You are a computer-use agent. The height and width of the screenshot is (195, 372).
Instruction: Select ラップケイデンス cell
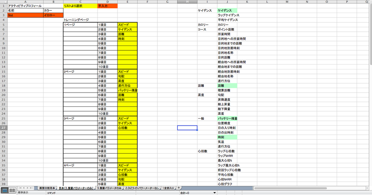pyautogui.click(x=227, y=15)
